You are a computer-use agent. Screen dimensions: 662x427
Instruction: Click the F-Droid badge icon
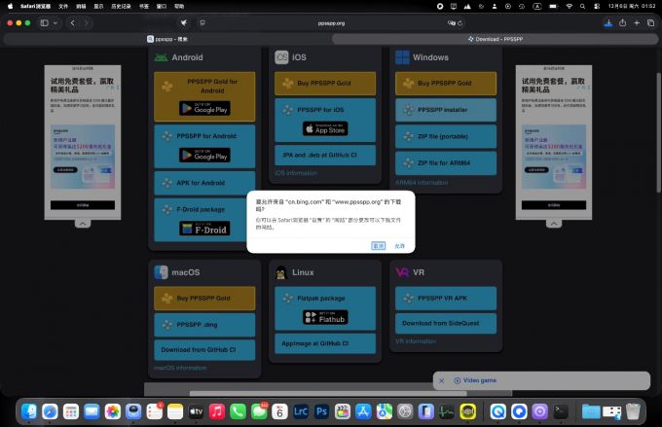click(x=204, y=229)
